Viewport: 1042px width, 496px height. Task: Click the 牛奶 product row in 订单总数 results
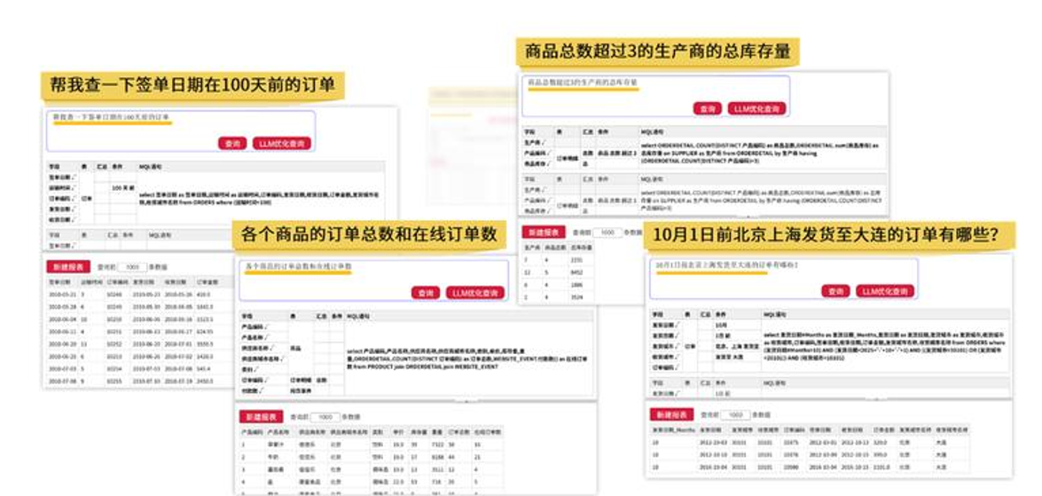coord(371,458)
